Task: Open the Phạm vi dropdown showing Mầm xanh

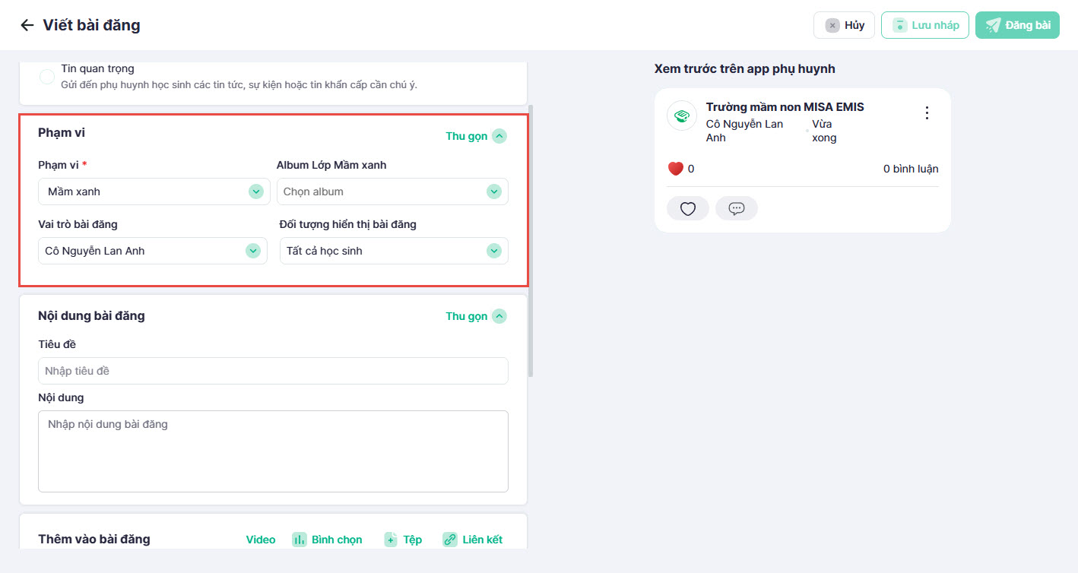Action: (154, 192)
